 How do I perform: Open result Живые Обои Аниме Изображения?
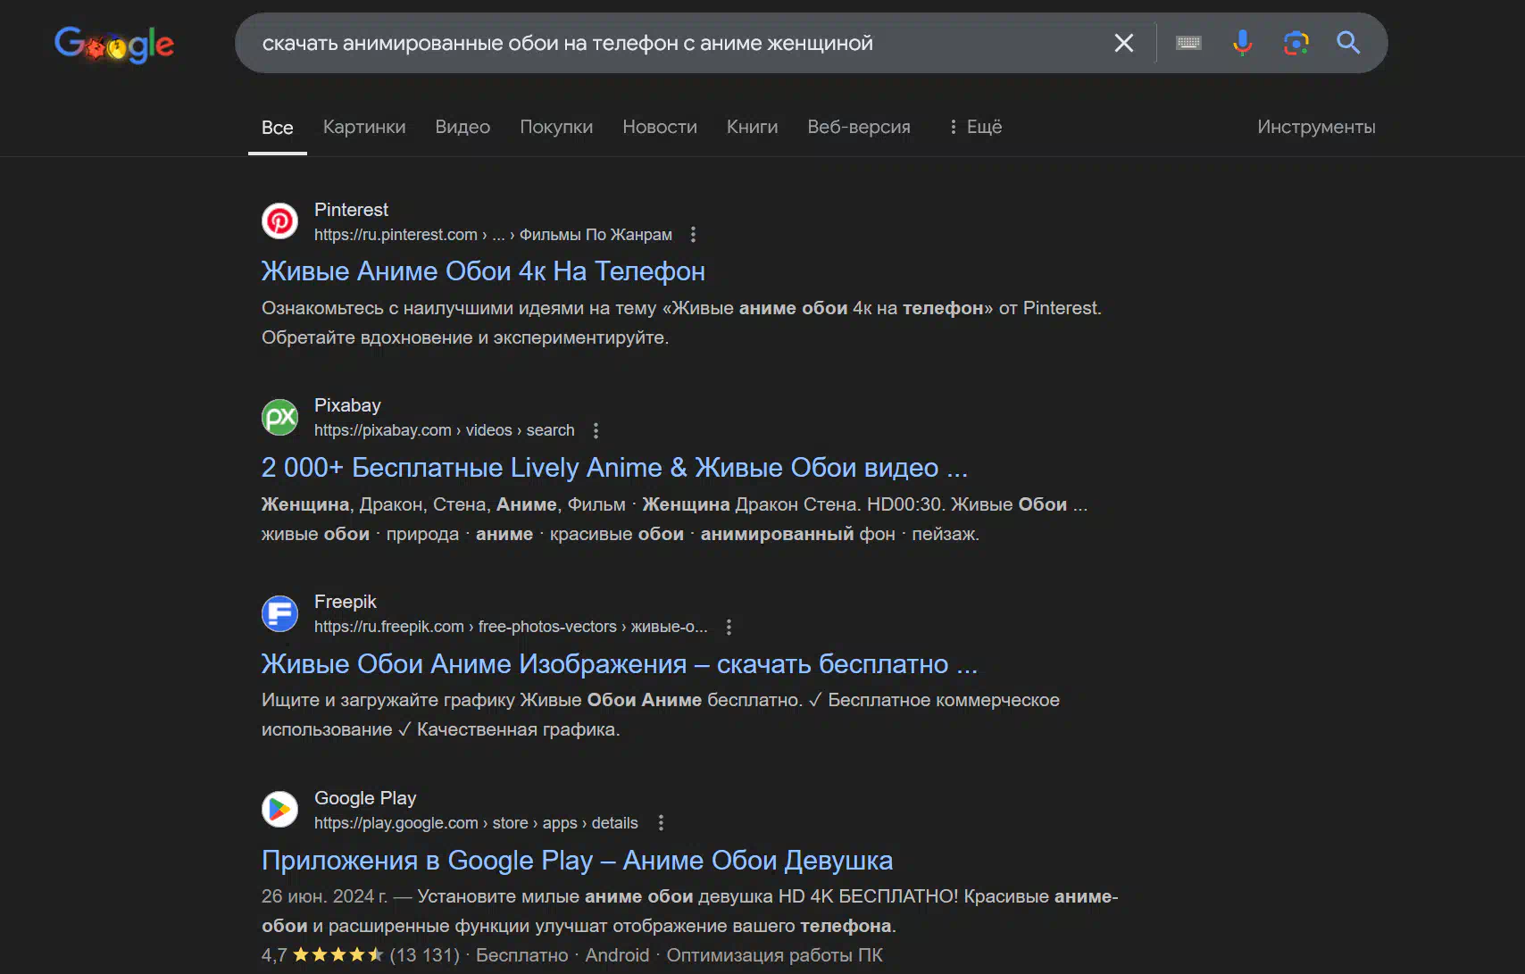(x=620, y=664)
